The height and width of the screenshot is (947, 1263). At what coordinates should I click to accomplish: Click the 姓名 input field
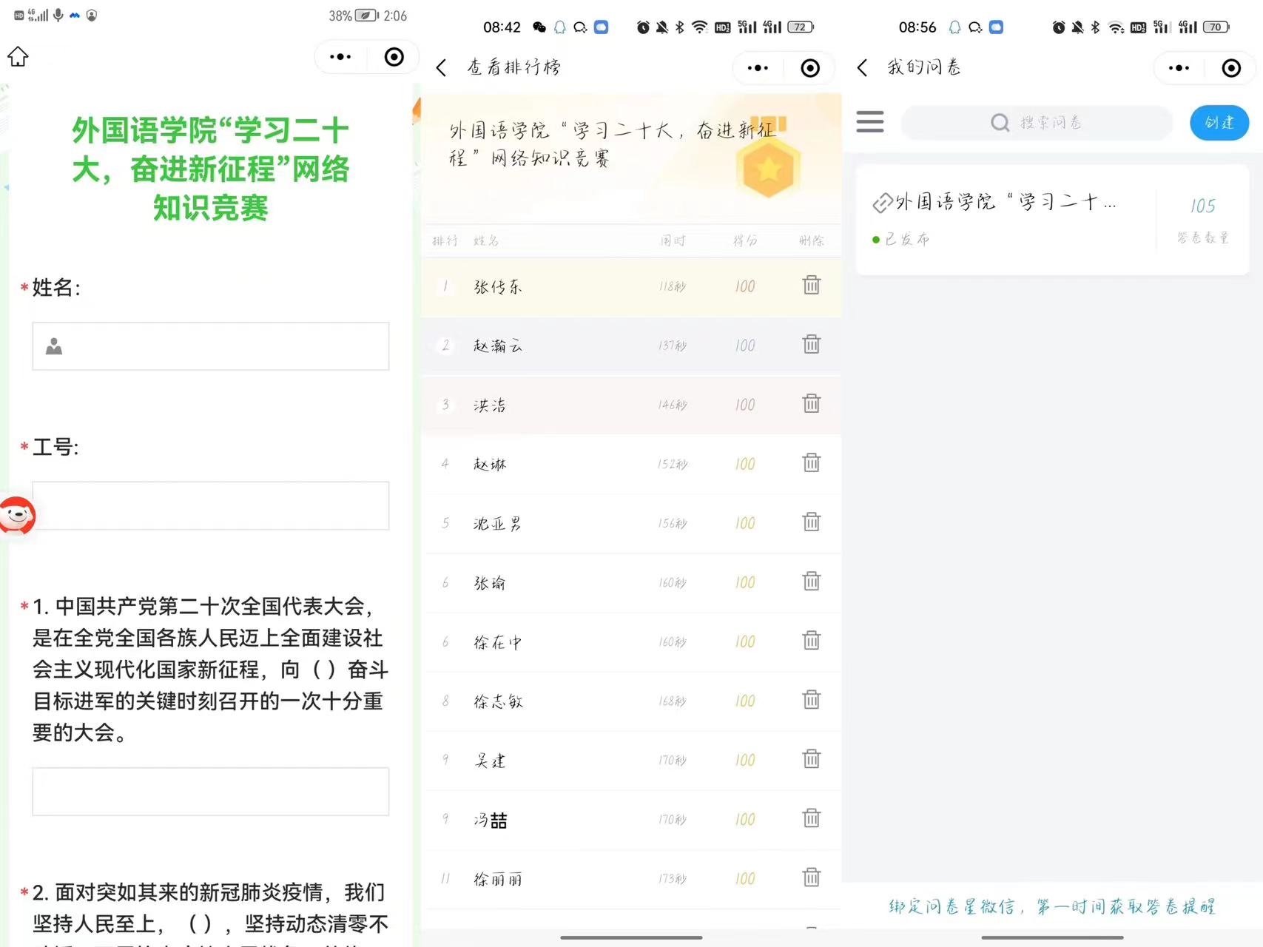[x=211, y=346]
